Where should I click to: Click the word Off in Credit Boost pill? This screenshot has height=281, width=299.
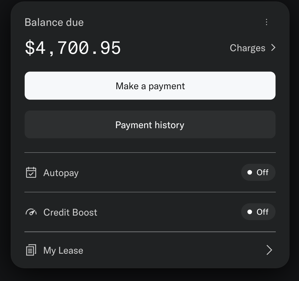point(262,212)
